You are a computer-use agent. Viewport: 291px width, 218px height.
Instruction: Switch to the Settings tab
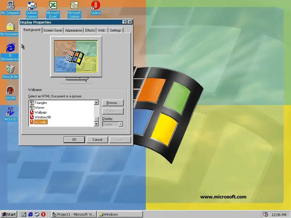pos(115,30)
